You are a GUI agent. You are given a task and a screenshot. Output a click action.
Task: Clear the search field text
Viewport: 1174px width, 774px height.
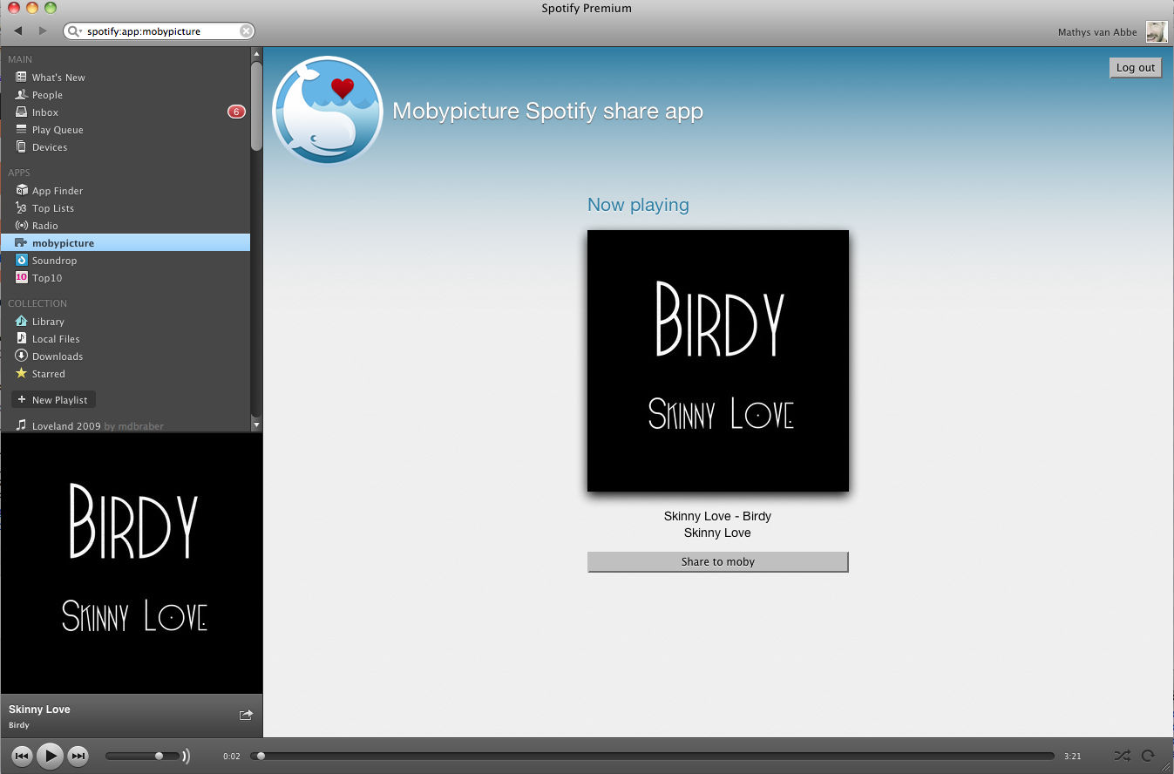pos(247,31)
